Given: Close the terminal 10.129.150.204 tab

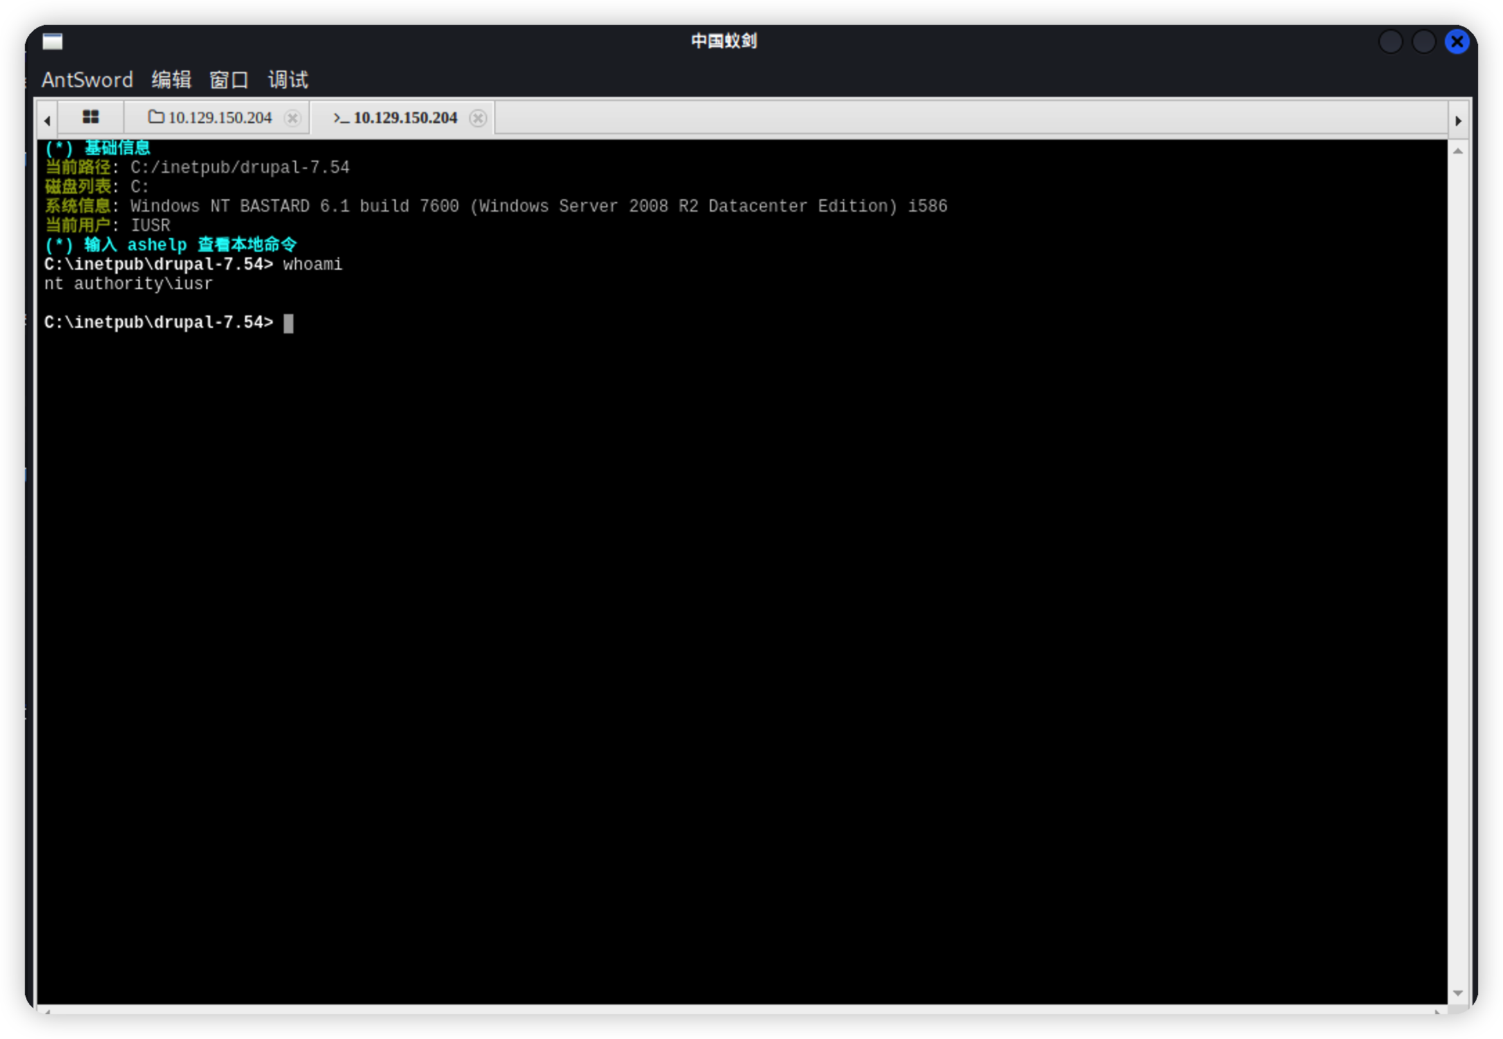Looking at the screenshot, I should tap(477, 118).
